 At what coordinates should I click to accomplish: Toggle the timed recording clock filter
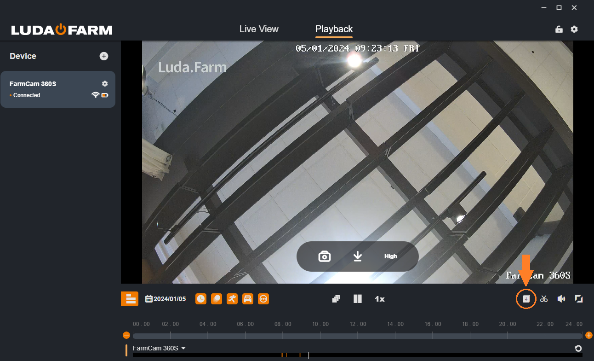coord(201,299)
